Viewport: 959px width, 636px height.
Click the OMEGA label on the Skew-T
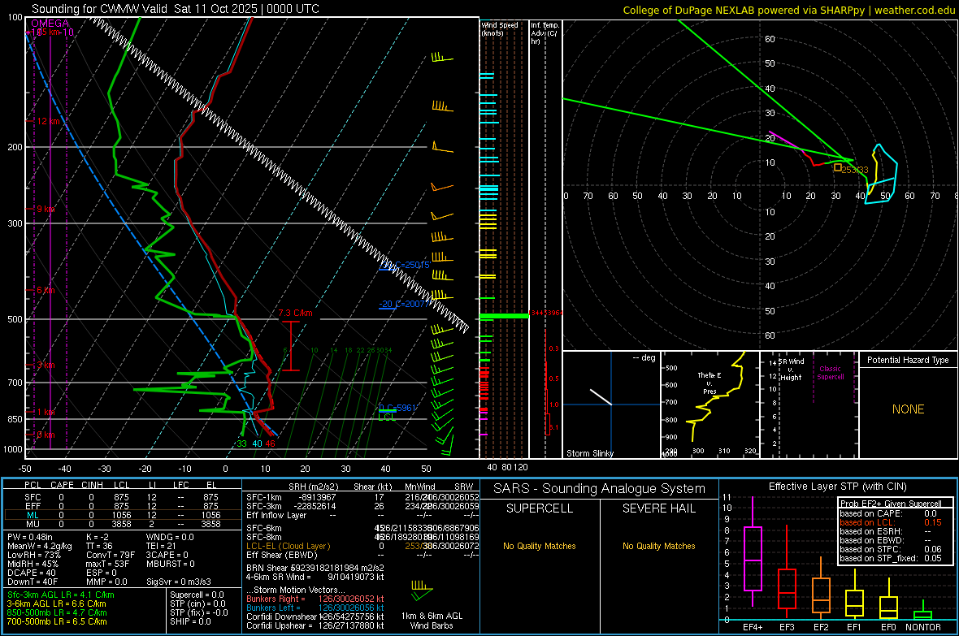(50, 24)
